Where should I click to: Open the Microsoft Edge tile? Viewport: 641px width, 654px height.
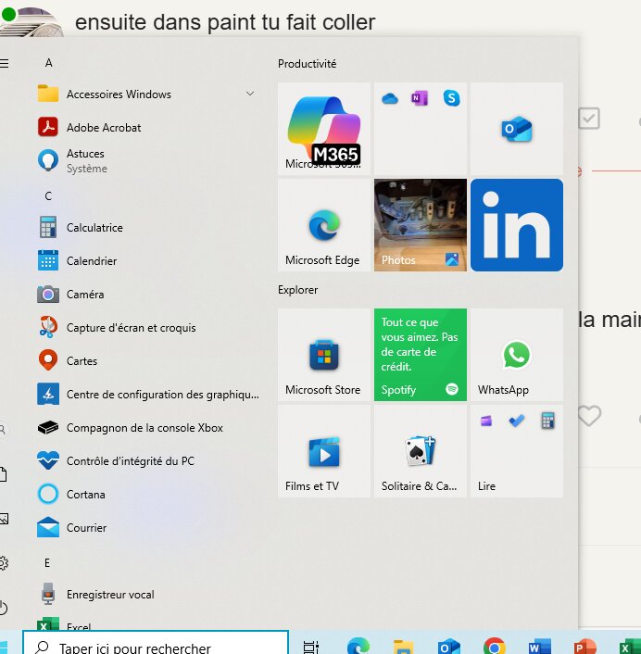(x=324, y=225)
